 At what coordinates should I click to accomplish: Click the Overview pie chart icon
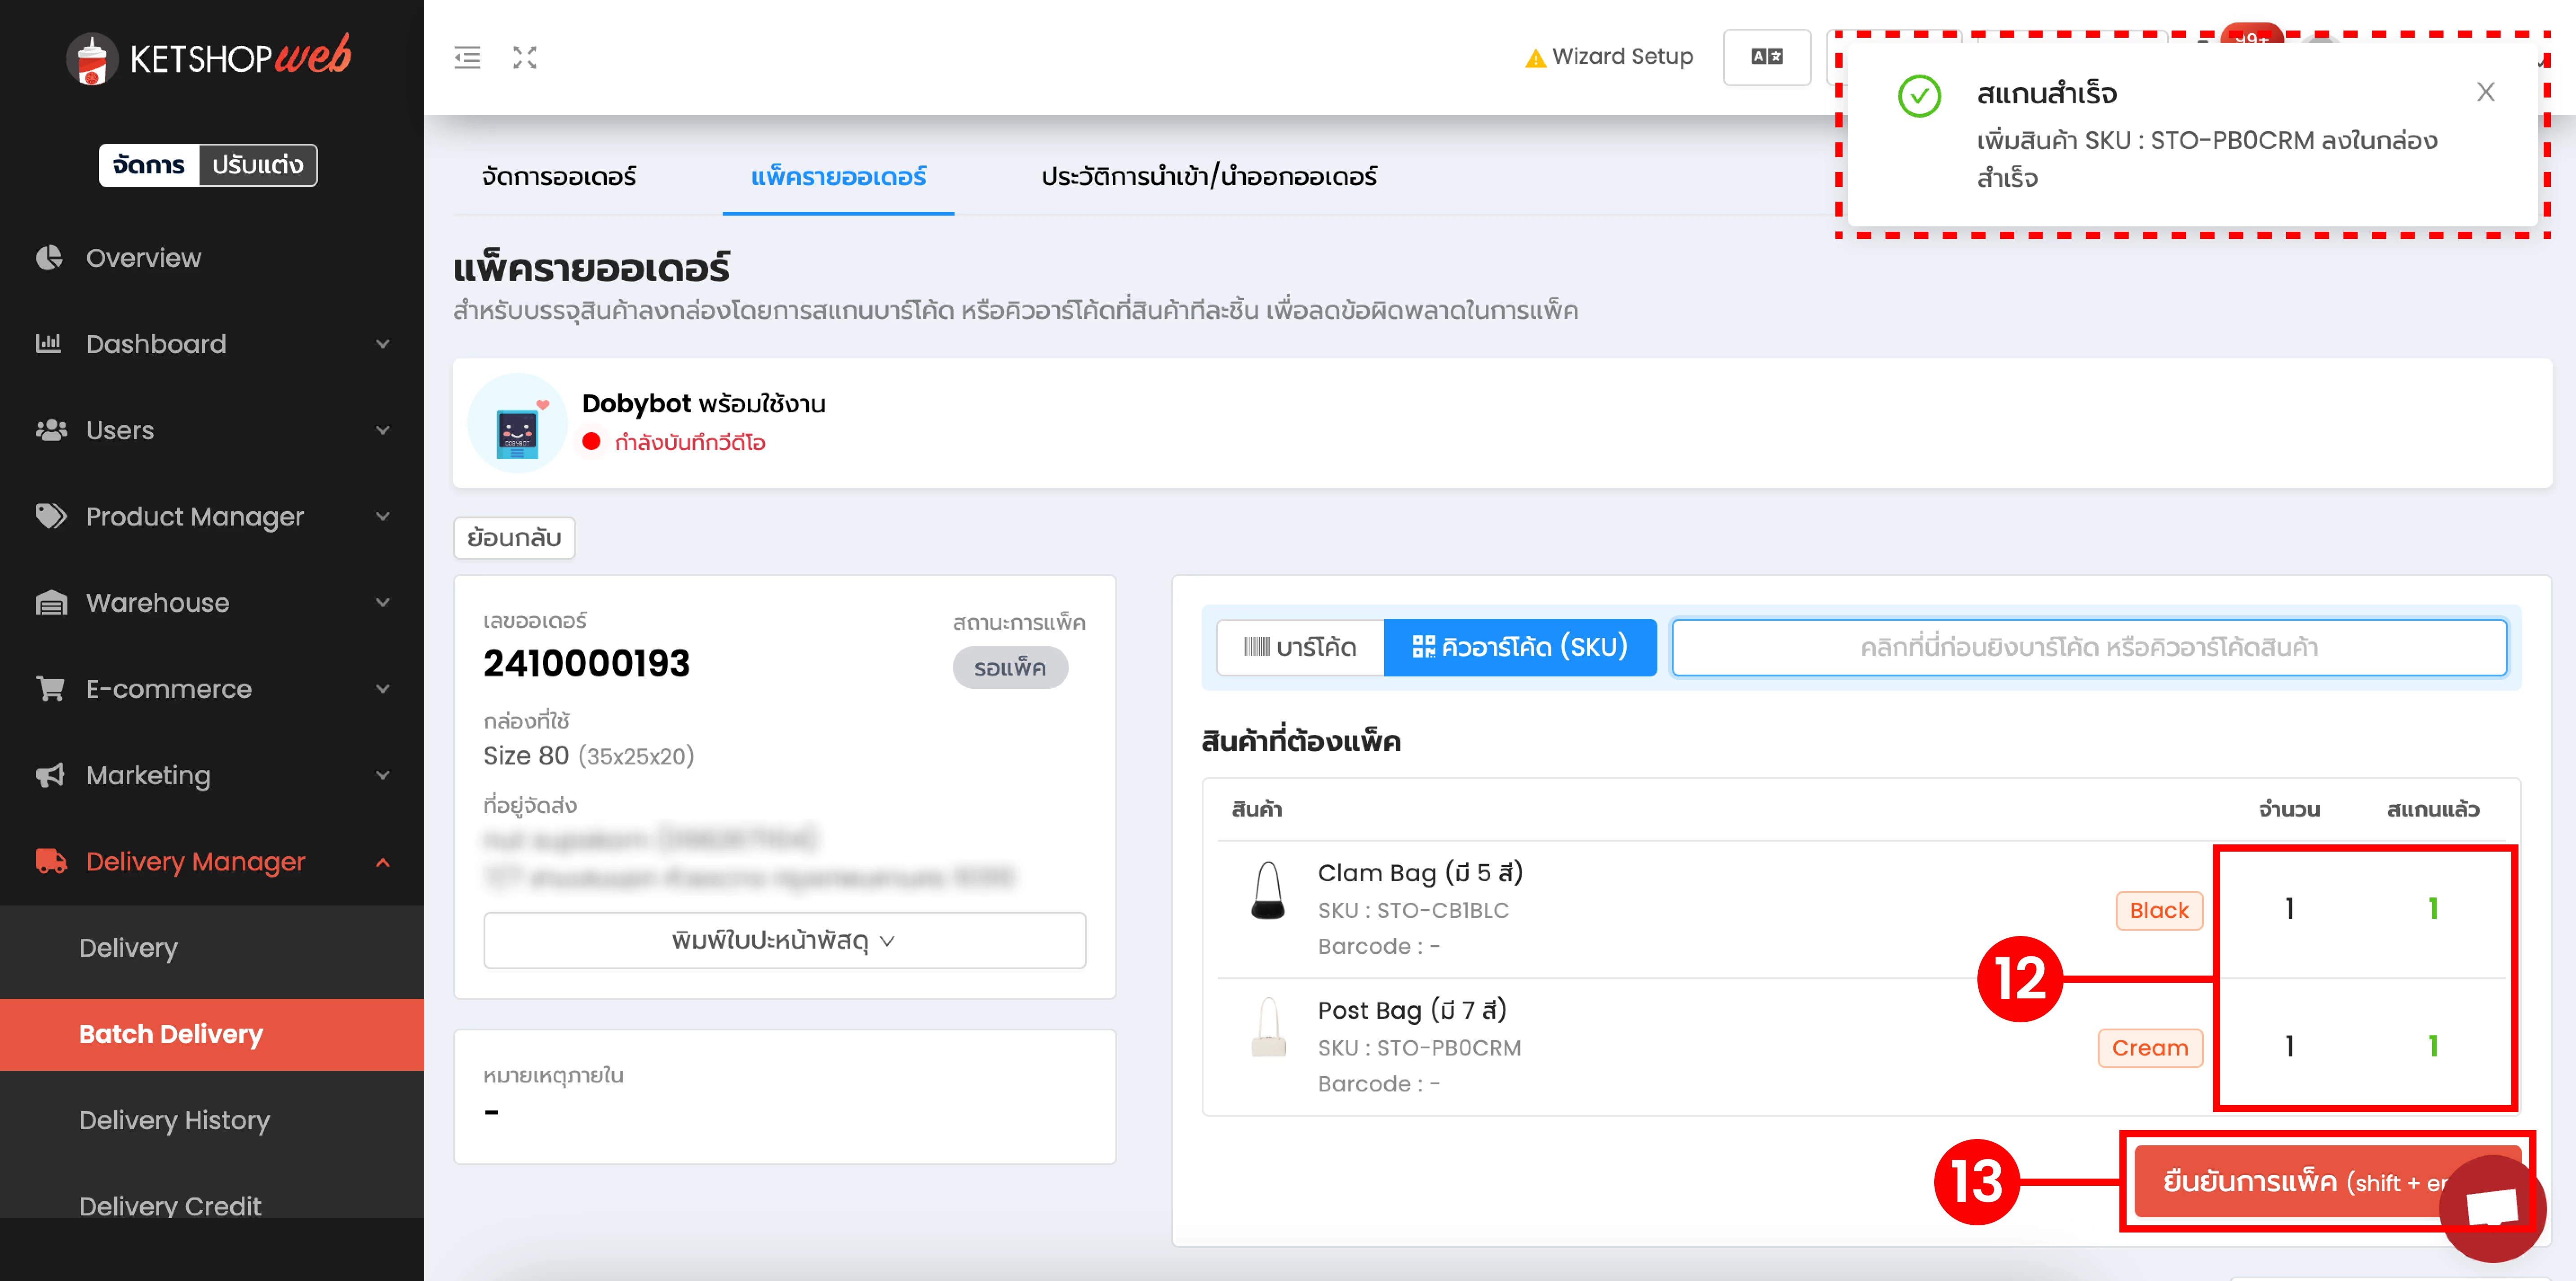click(49, 258)
